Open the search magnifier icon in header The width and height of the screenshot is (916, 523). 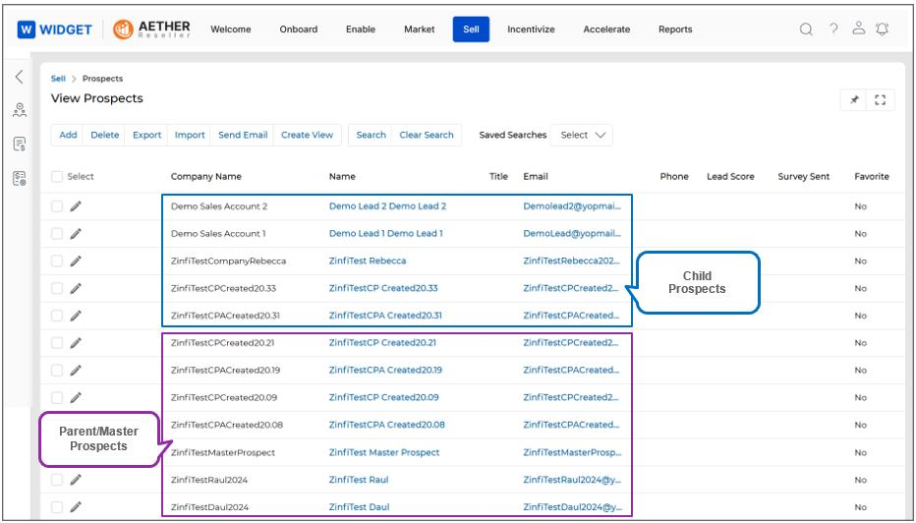click(806, 29)
